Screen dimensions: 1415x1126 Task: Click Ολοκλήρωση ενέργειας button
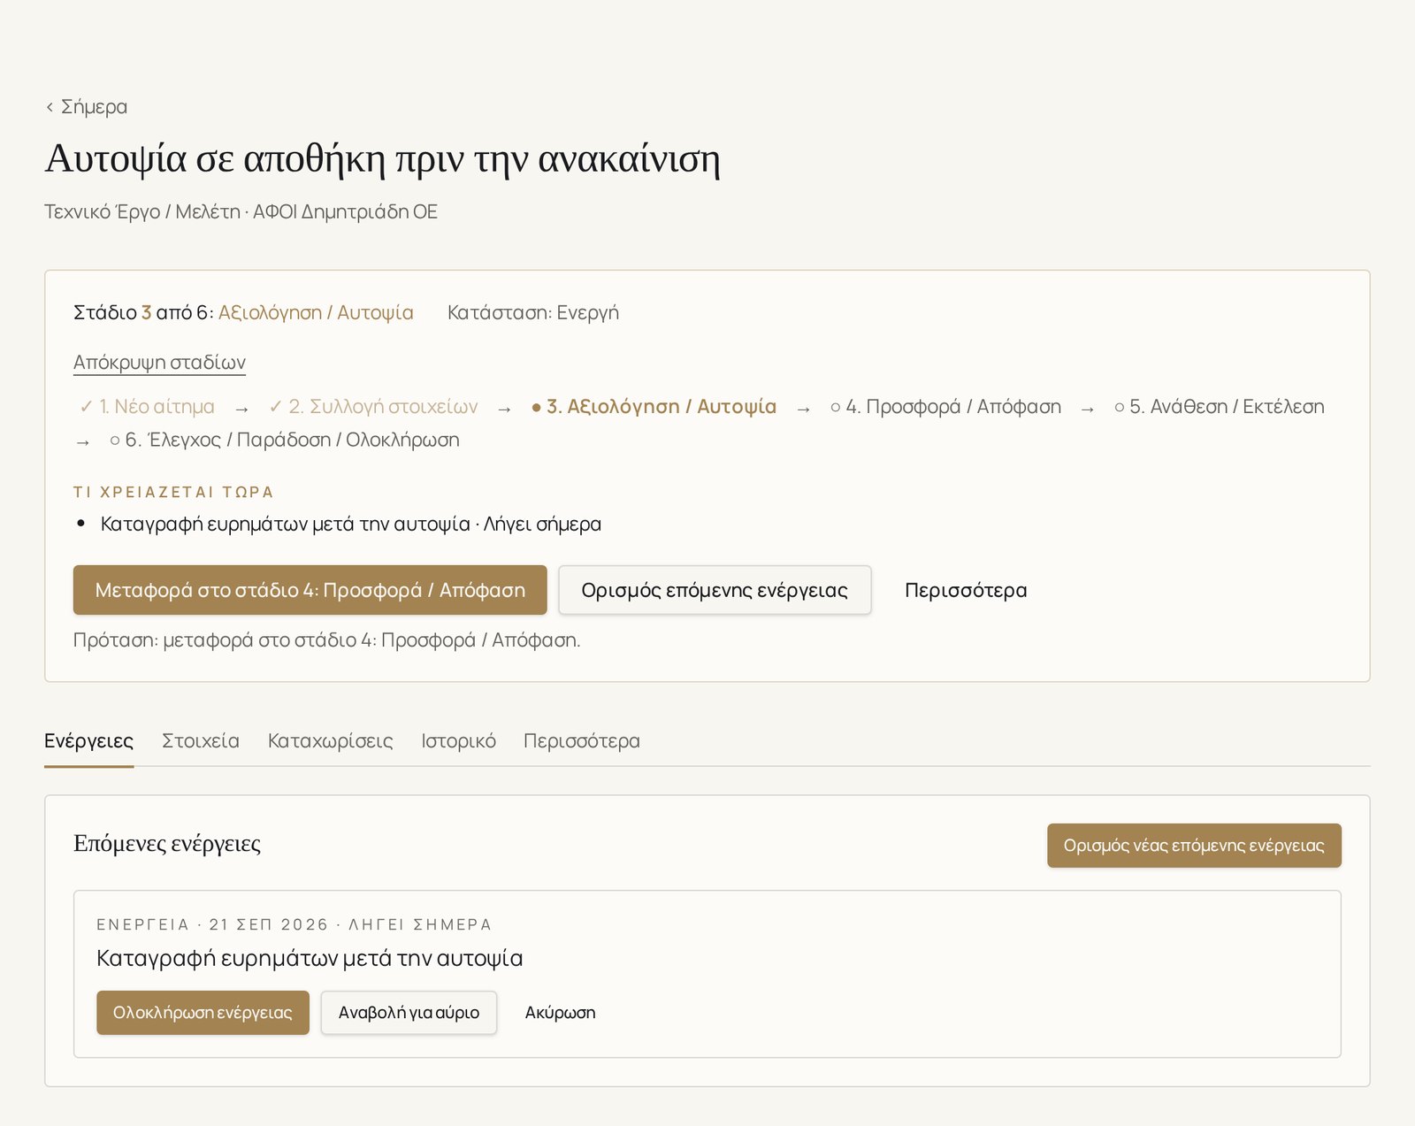tap(203, 1013)
